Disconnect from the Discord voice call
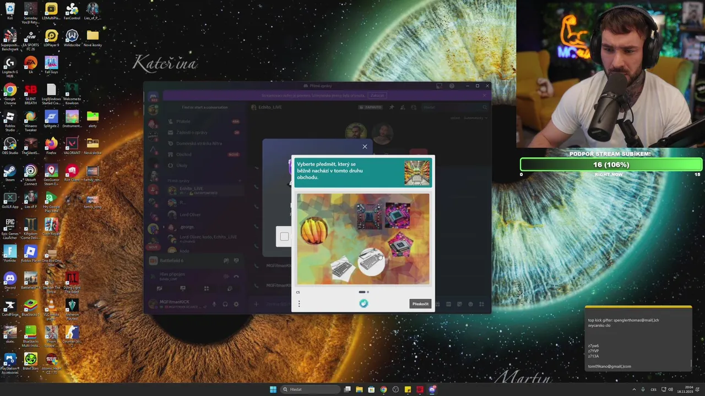Image resolution: width=705 pixels, height=396 pixels. (x=236, y=276)
